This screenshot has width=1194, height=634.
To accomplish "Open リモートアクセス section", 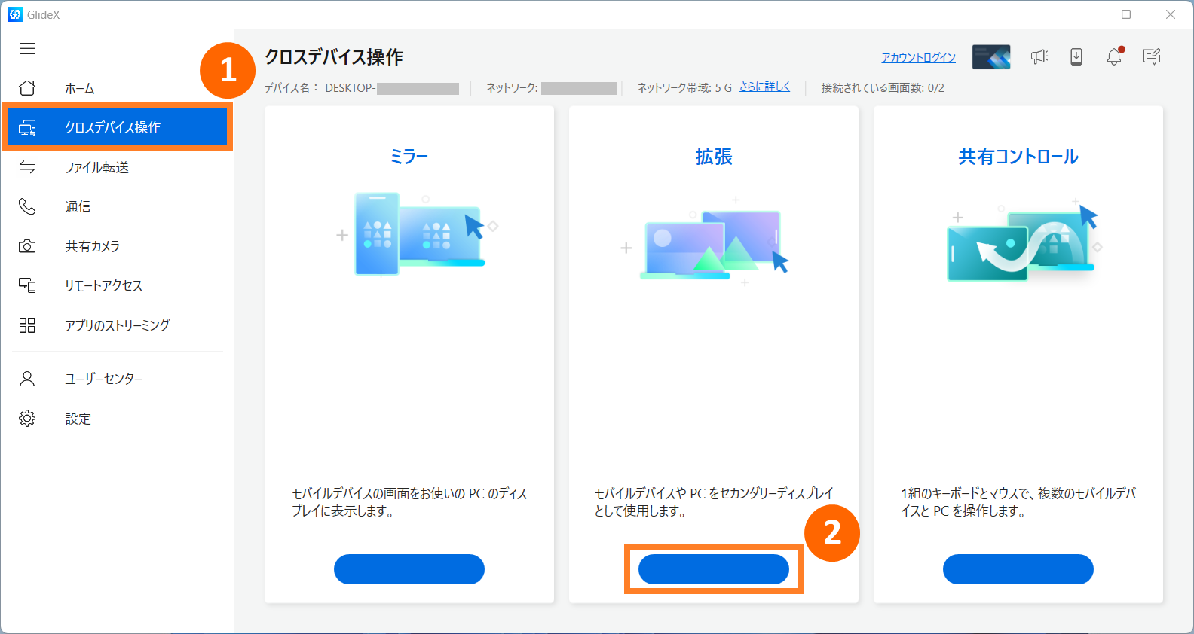I will click(x=103, y=286).
